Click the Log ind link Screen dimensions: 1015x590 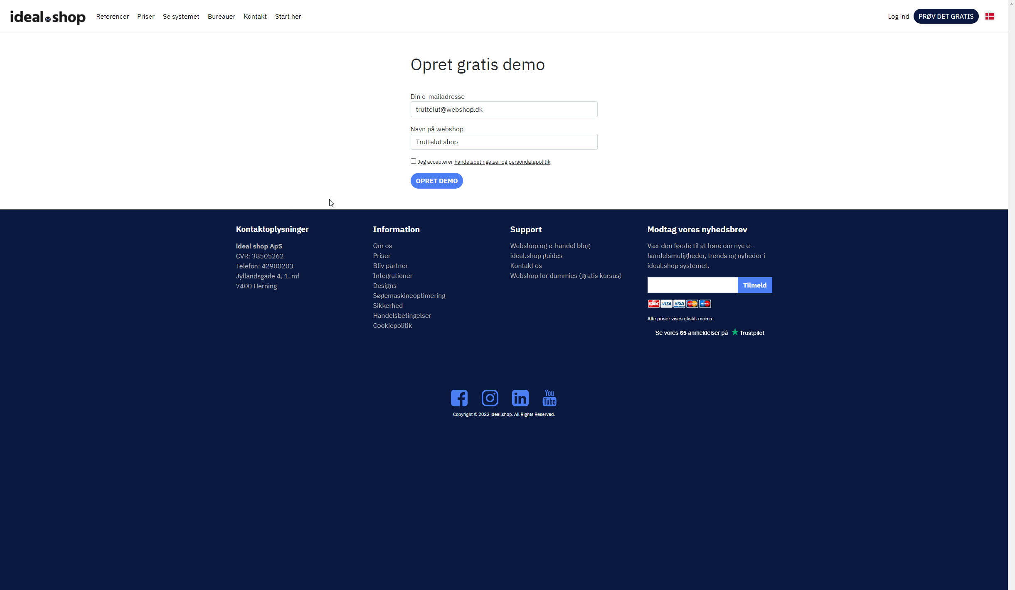[898, 17]
